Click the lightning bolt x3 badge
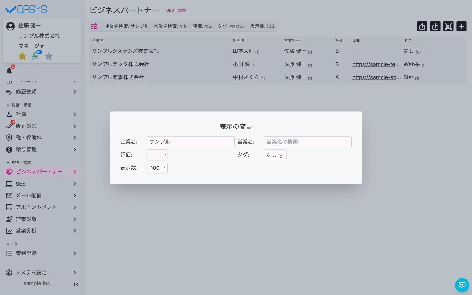 [36, 56]
